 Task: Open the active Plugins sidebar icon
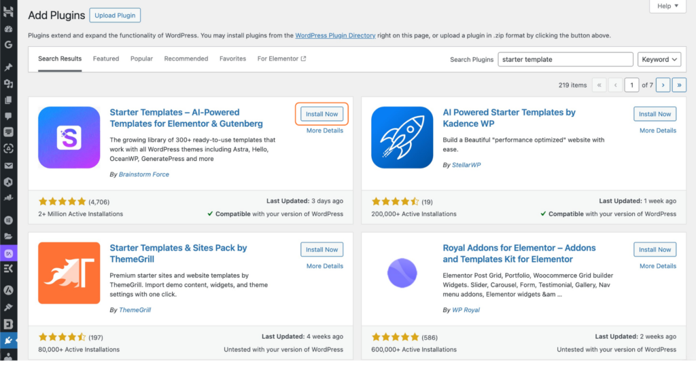click(8, 340)
